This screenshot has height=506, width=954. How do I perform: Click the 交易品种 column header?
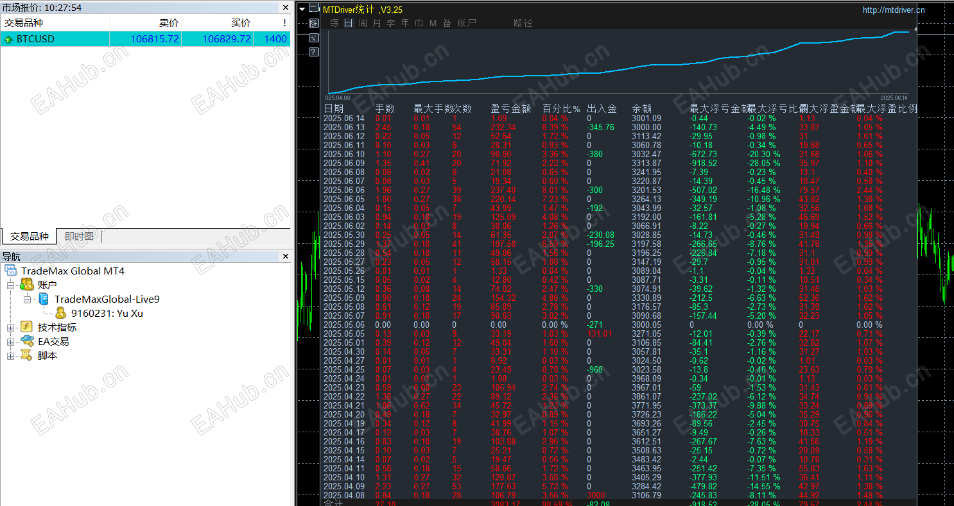pos(55,22)
